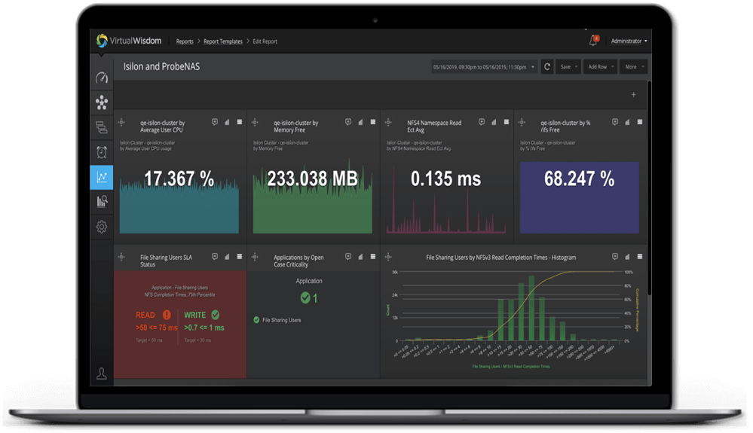This screenshot has height=433, width=753.
Task: Open the alarms clock sidebar icon
Action: tap(102, 152)
